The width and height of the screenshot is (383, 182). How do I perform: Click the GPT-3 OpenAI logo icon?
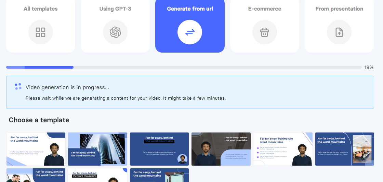[x=115, y=32]
